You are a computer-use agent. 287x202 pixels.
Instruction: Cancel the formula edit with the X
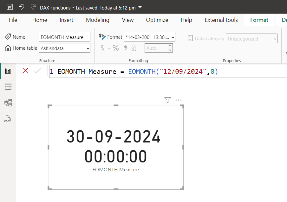point(25,71)
